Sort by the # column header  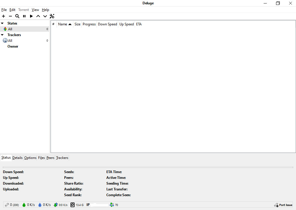(53, 24)
